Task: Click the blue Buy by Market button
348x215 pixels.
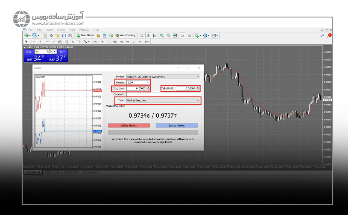Action: click(x=177, y=125)
